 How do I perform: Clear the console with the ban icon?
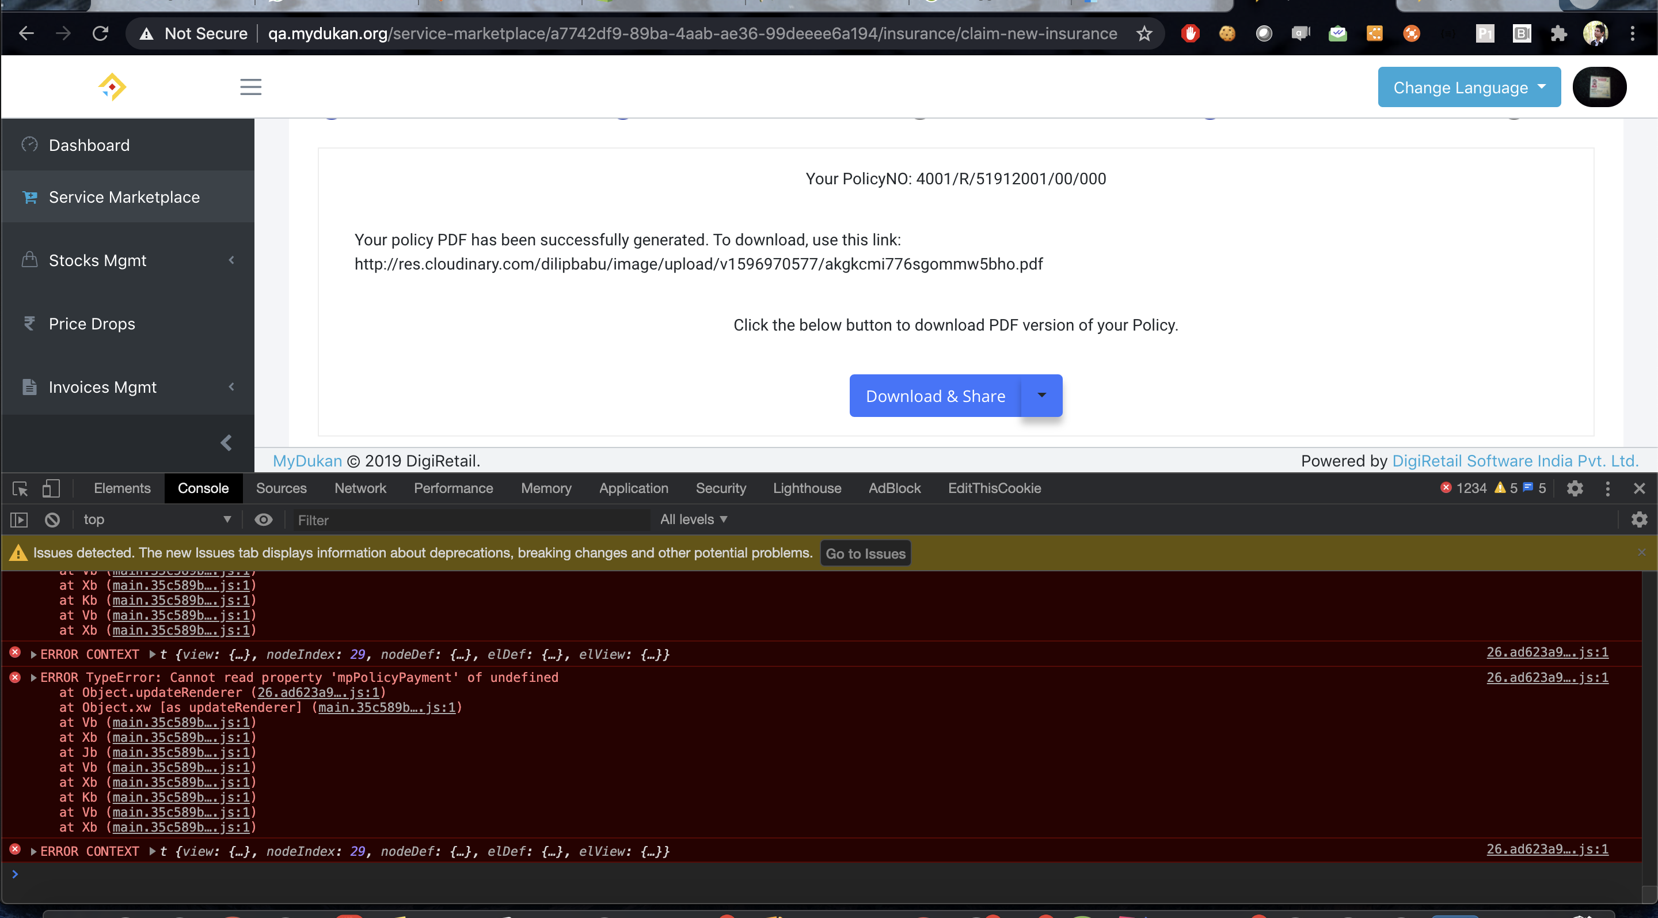tap(52, 519)
